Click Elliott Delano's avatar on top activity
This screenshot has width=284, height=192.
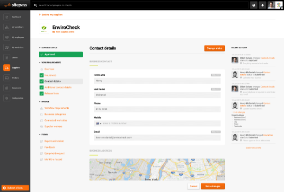(235, 60)
